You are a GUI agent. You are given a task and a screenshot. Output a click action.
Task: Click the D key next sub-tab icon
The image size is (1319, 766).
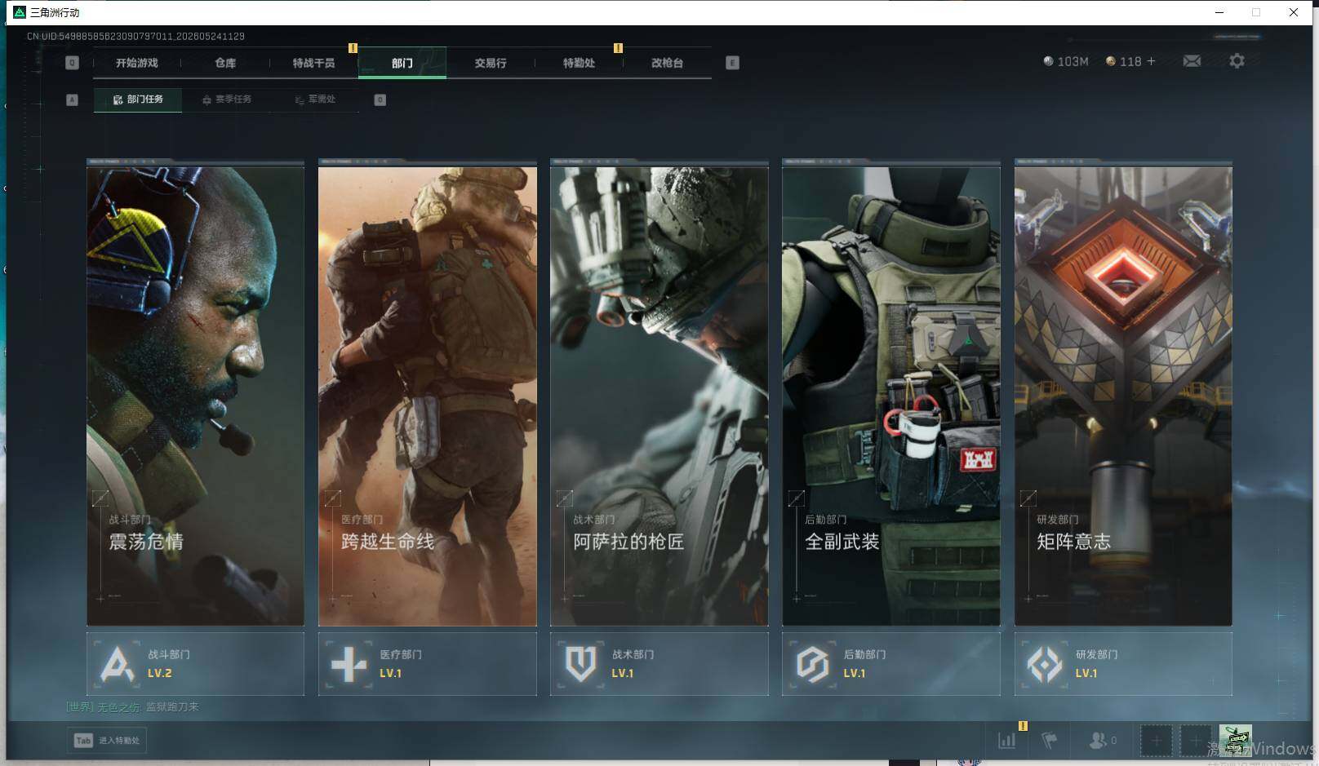tap(380, 100)
